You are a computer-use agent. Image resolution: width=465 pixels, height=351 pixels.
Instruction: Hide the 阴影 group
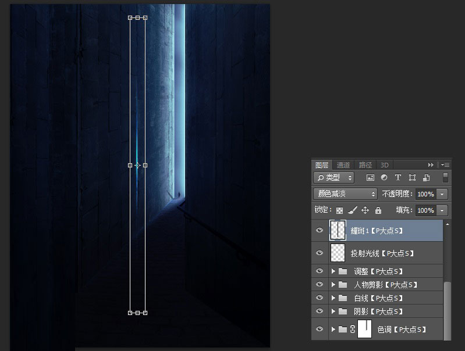(x=320, y=311)
